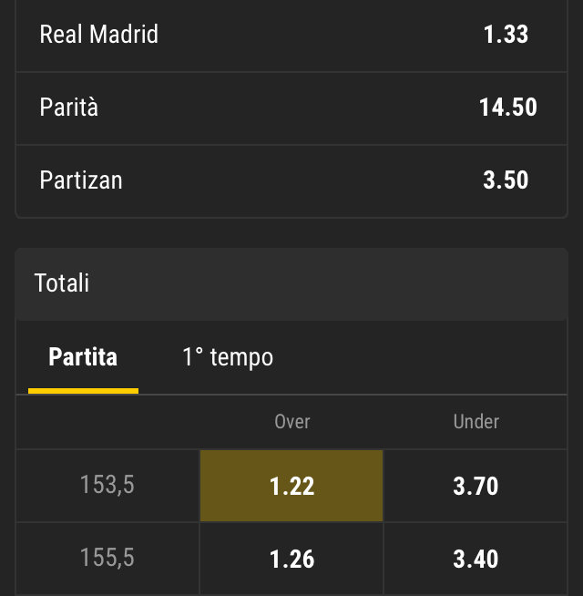Click the yellow underline beneath Partita

[x=83, y=390]
